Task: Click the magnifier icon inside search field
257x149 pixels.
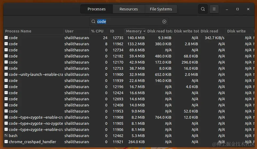Action: tap(93, 22)
